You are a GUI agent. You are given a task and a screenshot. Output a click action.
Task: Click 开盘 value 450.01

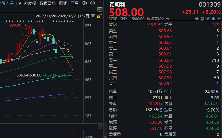point(212,116)
